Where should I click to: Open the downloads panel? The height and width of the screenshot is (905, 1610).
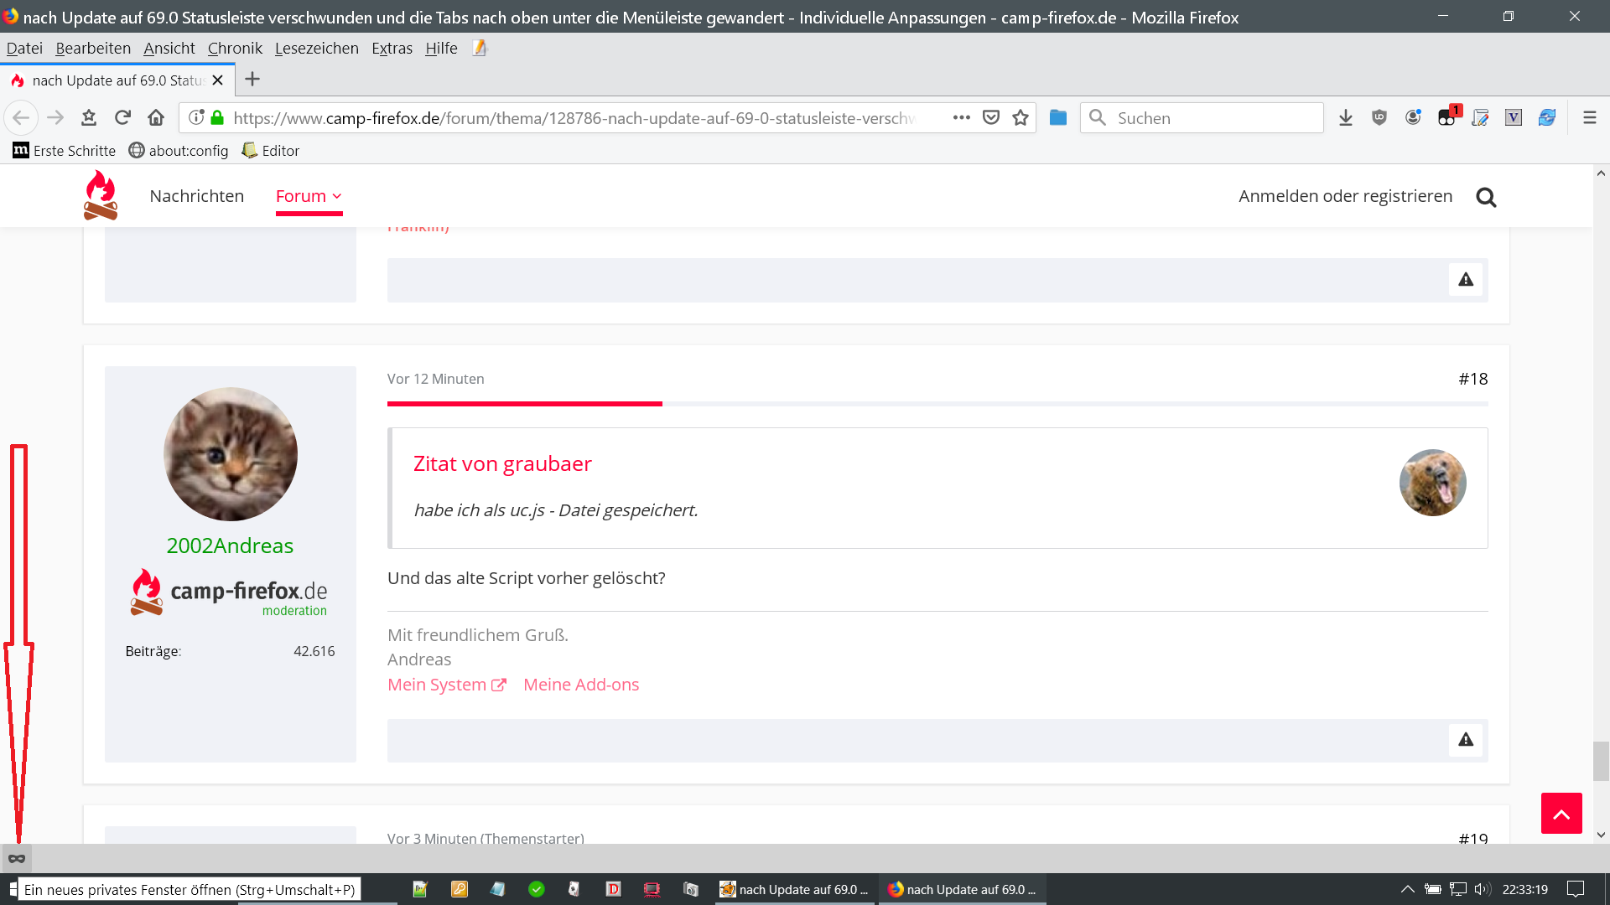click(1345, 117)
